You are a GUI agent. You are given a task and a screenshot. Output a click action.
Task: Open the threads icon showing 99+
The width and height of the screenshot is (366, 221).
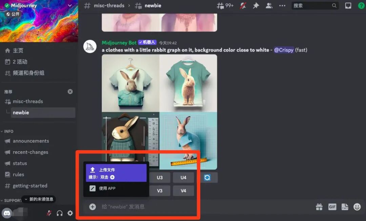tap(225, 6)
